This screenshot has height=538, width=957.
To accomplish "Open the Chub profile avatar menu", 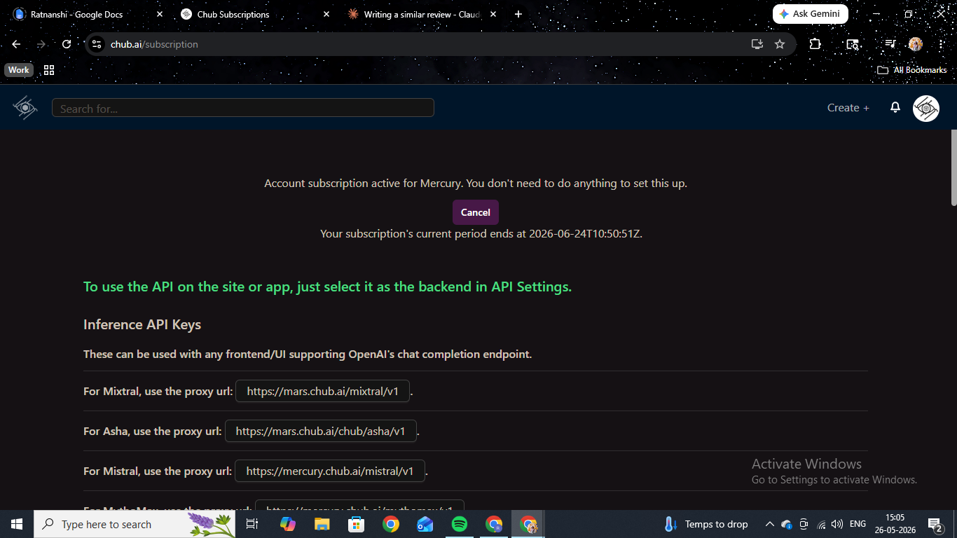I will point(926,109).
